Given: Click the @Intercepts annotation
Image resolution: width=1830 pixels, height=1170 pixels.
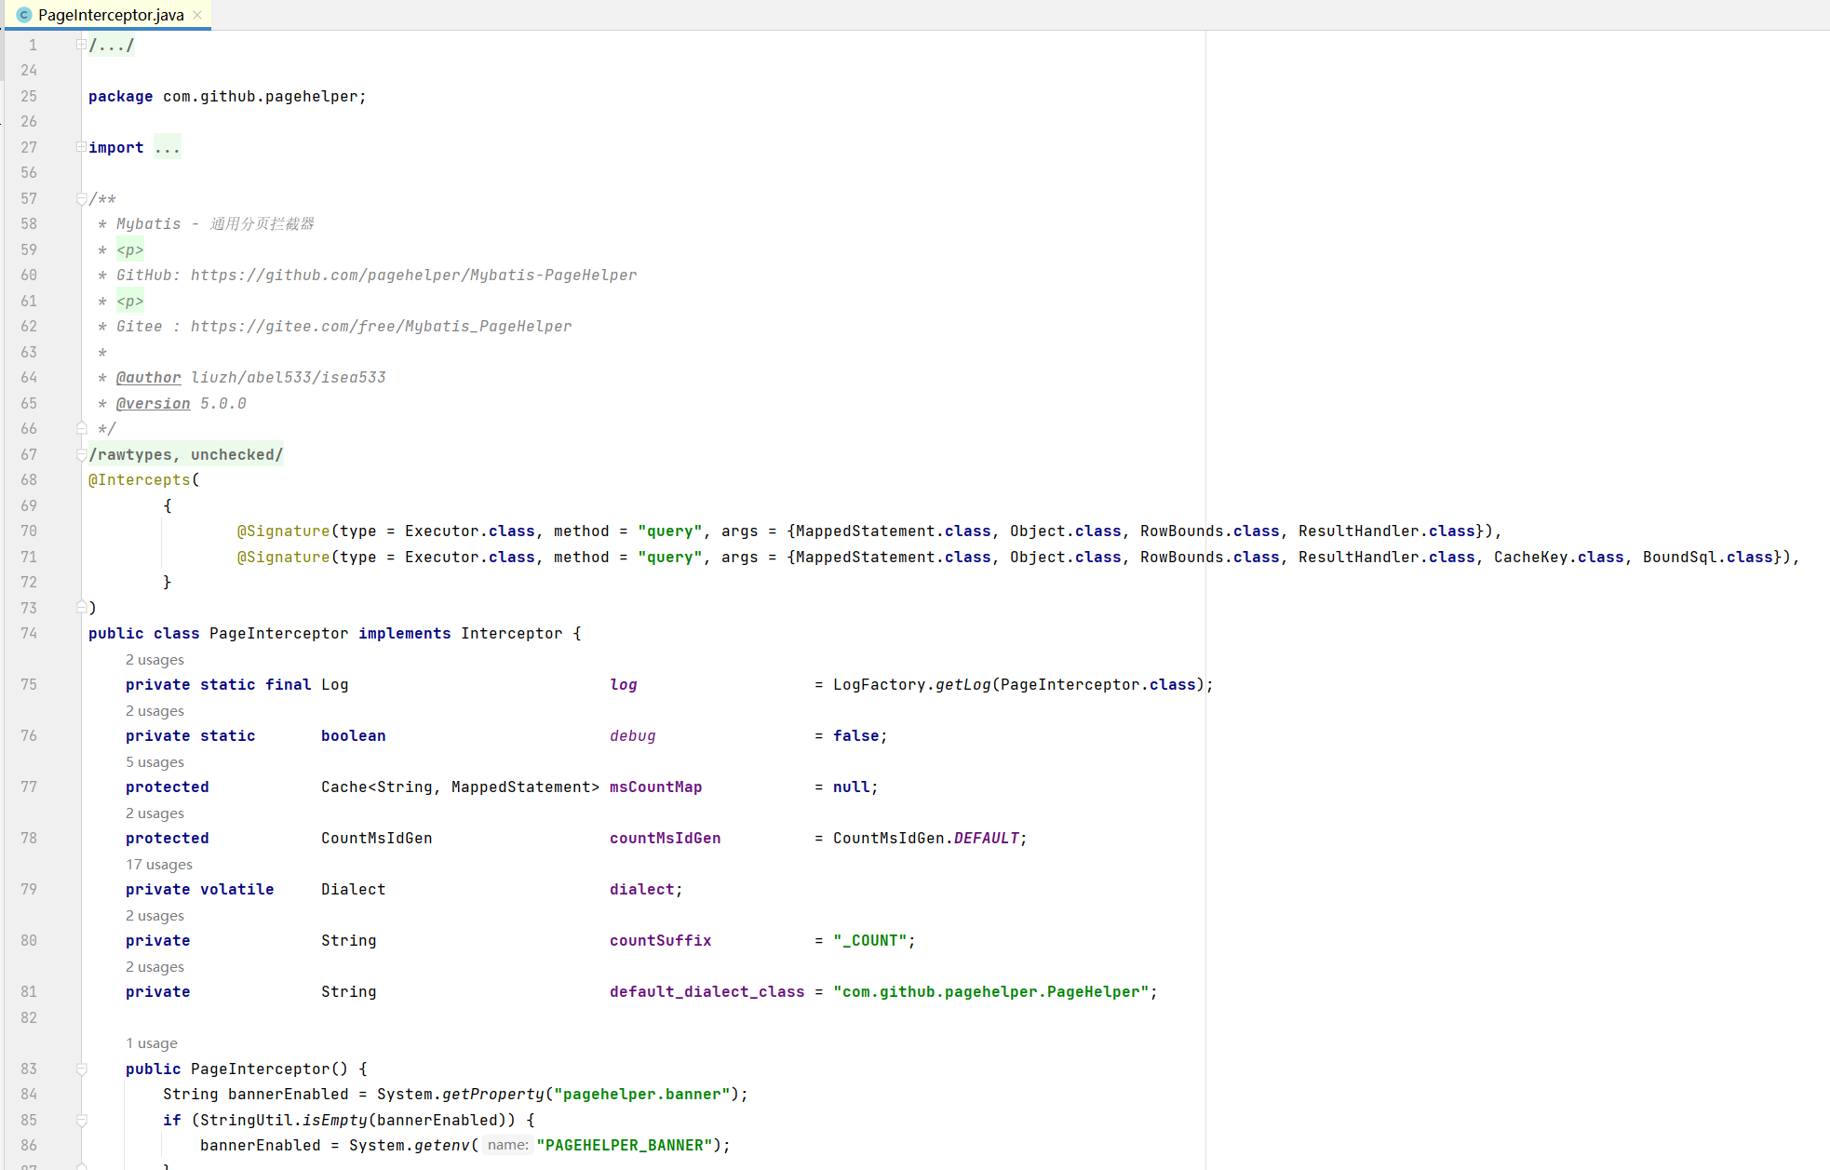Looking at the screenshot, I should tap(140, 479).
